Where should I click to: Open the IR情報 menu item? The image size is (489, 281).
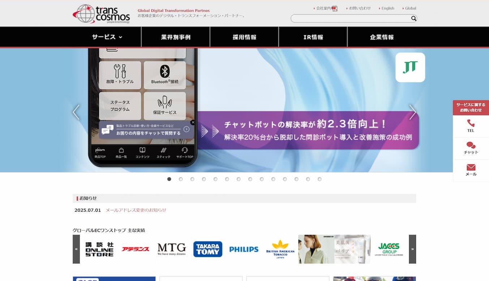(x=313, y=37)
